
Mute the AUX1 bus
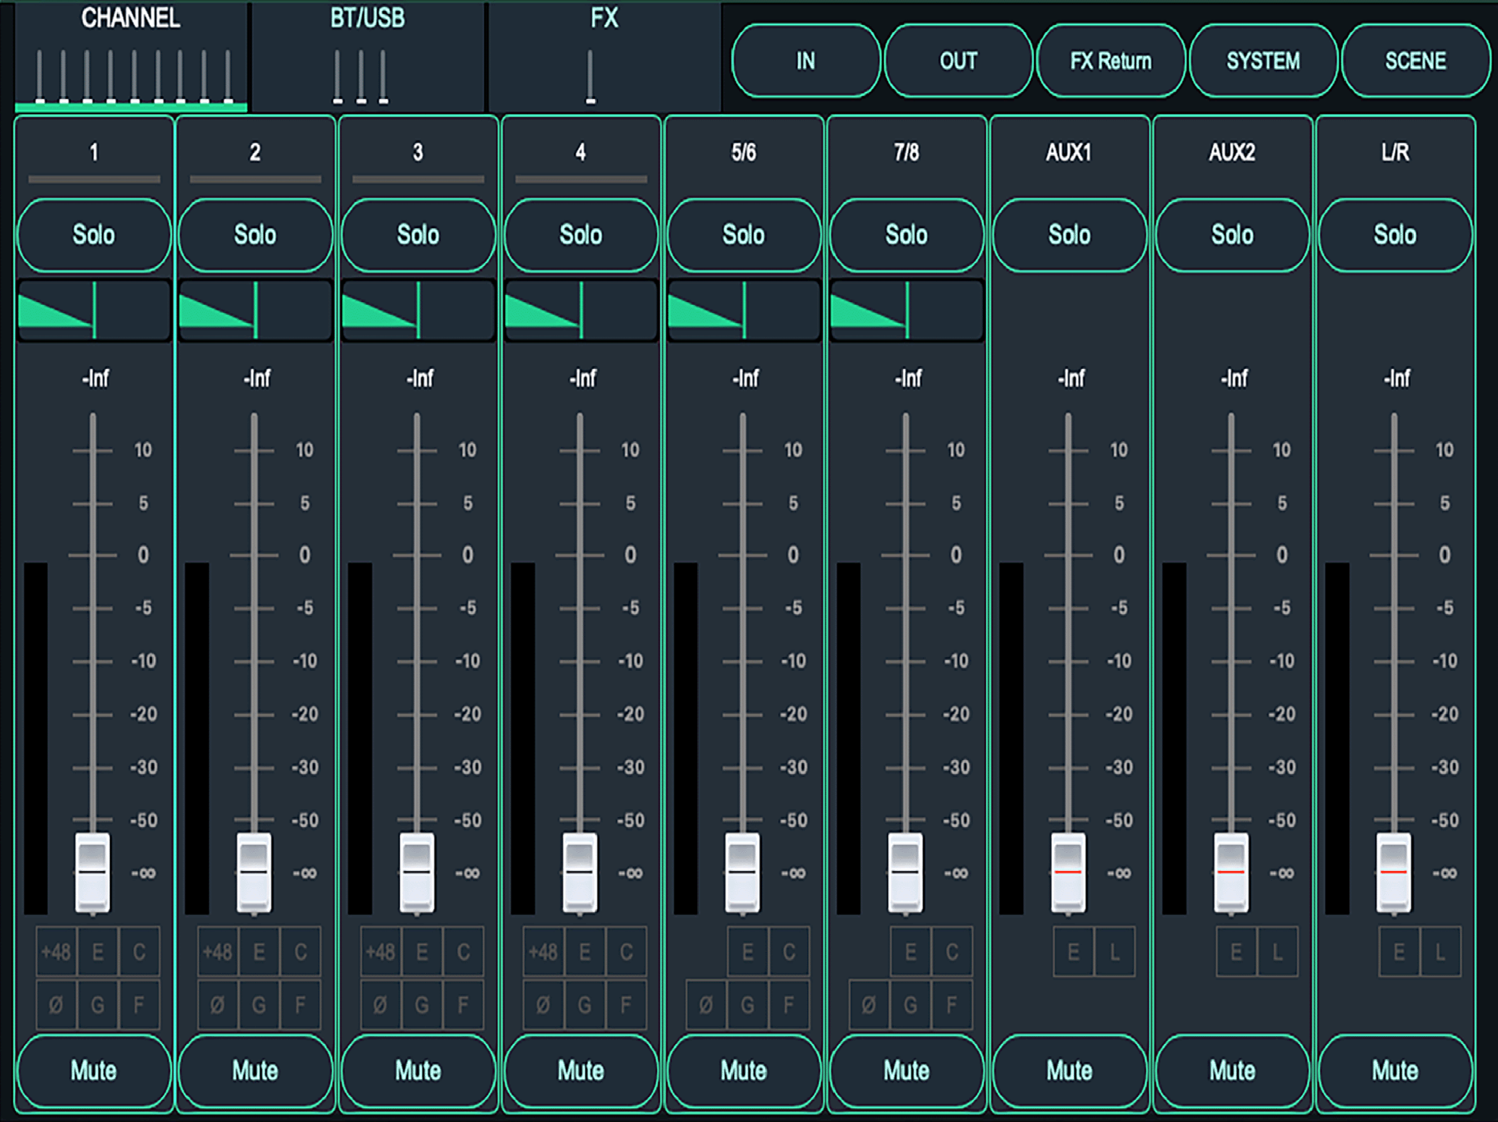pyautogui.click(x=1069, y=1071)
